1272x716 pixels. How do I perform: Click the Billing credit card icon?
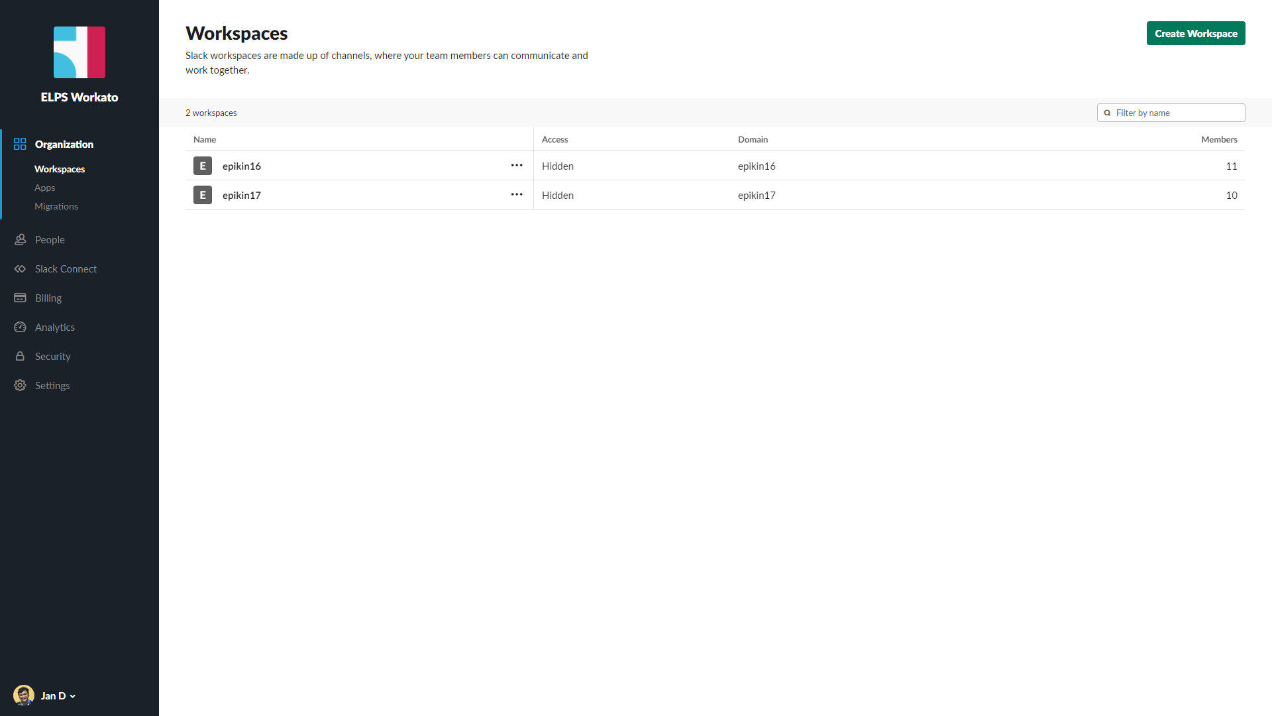coord(20,298)
